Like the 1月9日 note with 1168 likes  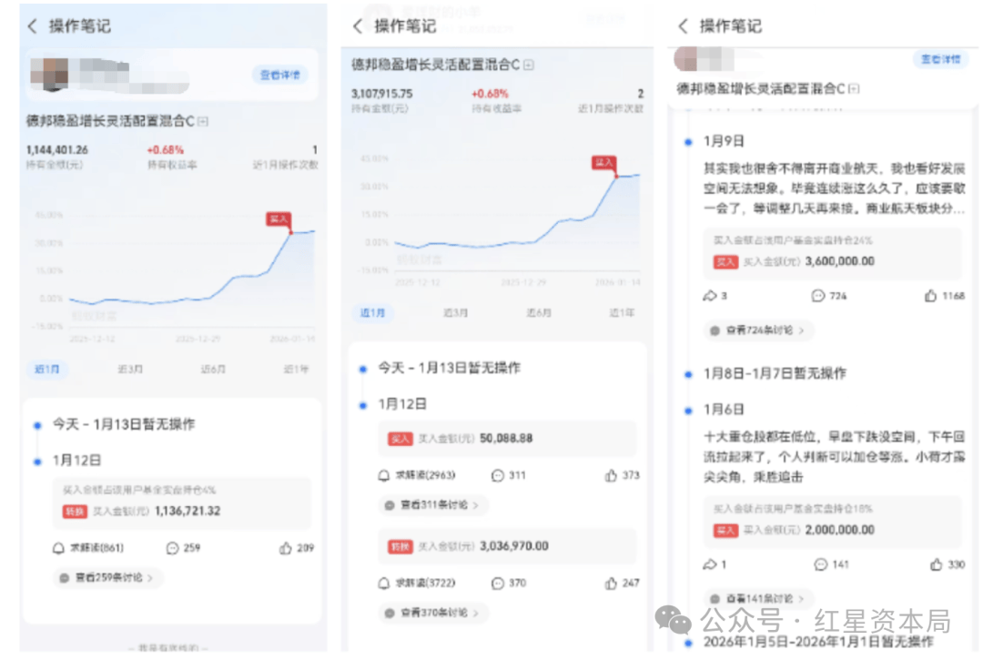click(930, 296)
